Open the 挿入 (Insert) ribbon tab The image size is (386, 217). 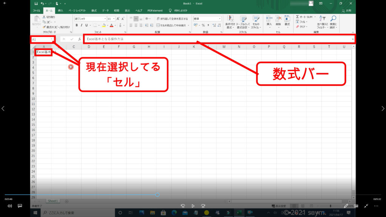[x=60, y=11]
